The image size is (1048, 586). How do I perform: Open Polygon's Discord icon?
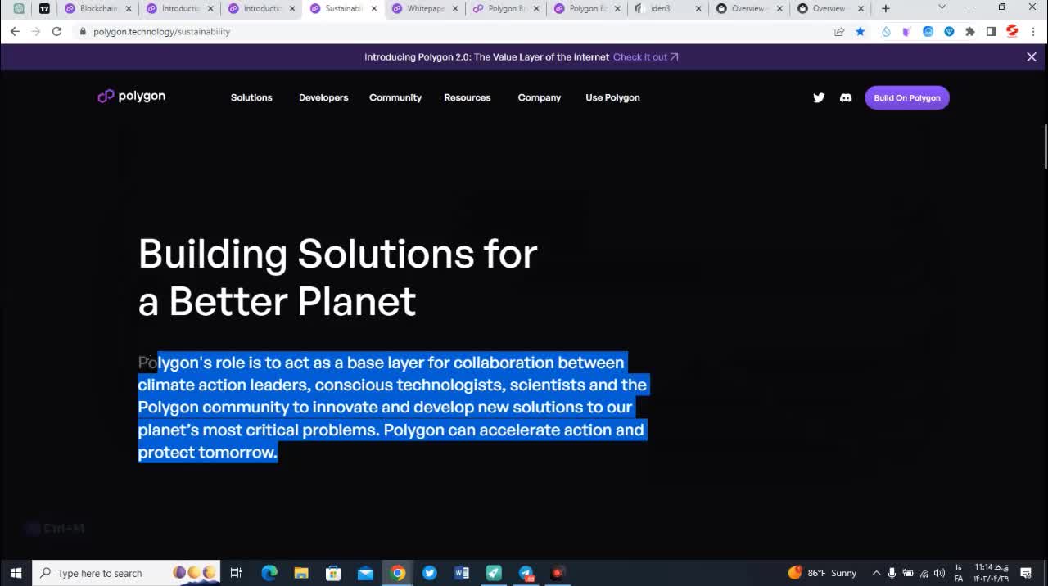pyautogui.click(x=846, y=97)
